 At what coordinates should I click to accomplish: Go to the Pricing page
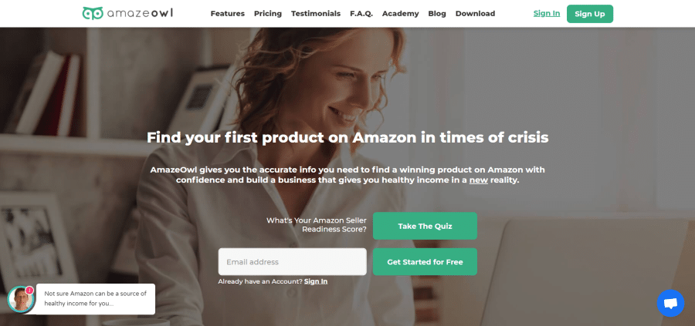[x=268, y=14]
